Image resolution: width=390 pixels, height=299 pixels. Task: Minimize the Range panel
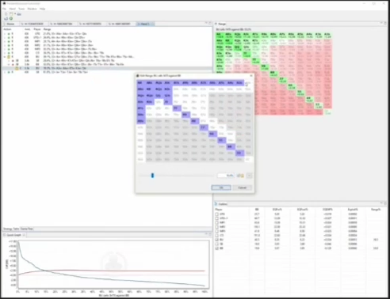click(x=381, y=24)
